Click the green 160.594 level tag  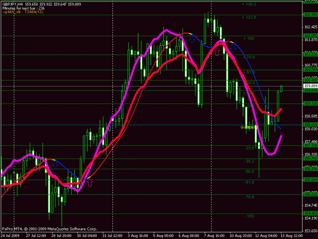[x=311, y=70]
